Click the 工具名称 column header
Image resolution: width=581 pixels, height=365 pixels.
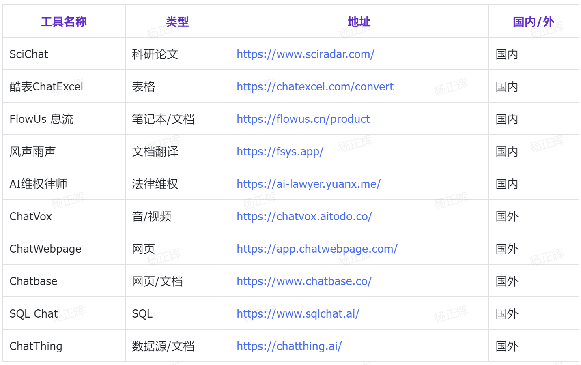[x=64, y=21]
